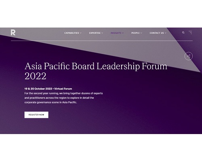Open the Expertise menu item
Viewport: 202px width, 162px height.
point(95,33)
